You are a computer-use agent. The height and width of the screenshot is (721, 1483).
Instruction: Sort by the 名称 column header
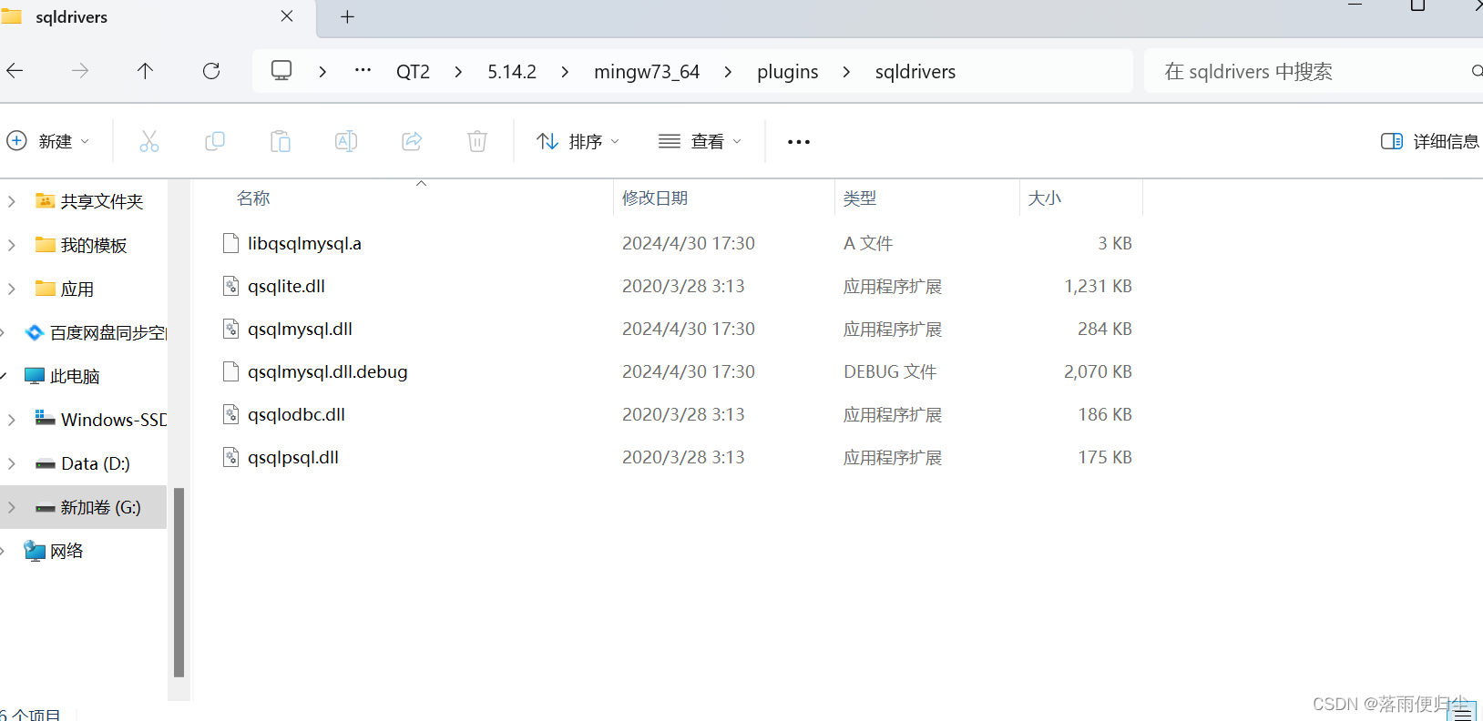coord(253,198)
